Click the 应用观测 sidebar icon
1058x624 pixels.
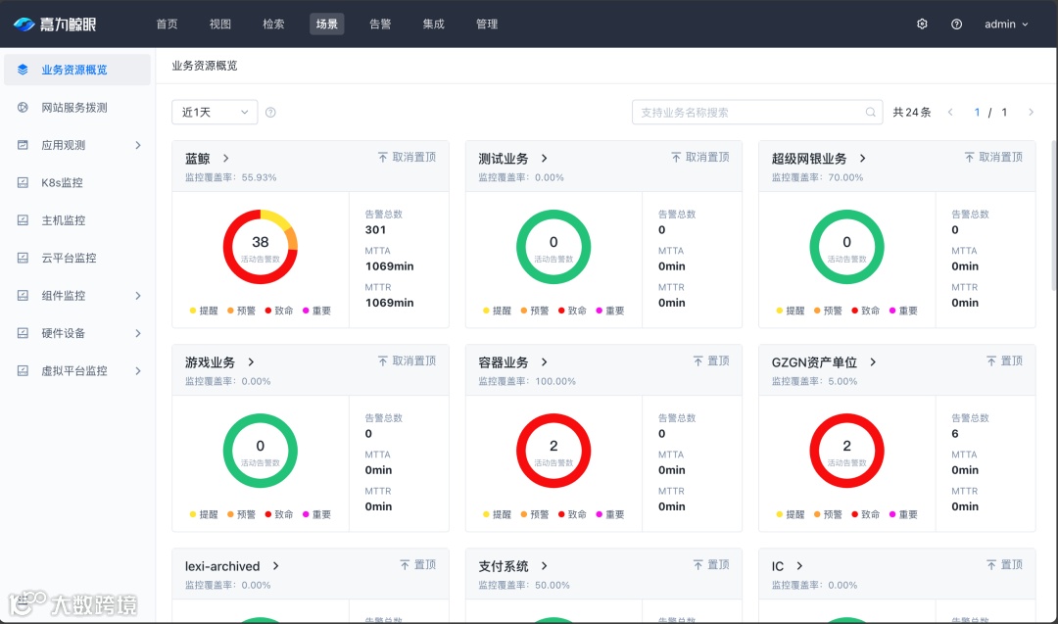(23, 145)
